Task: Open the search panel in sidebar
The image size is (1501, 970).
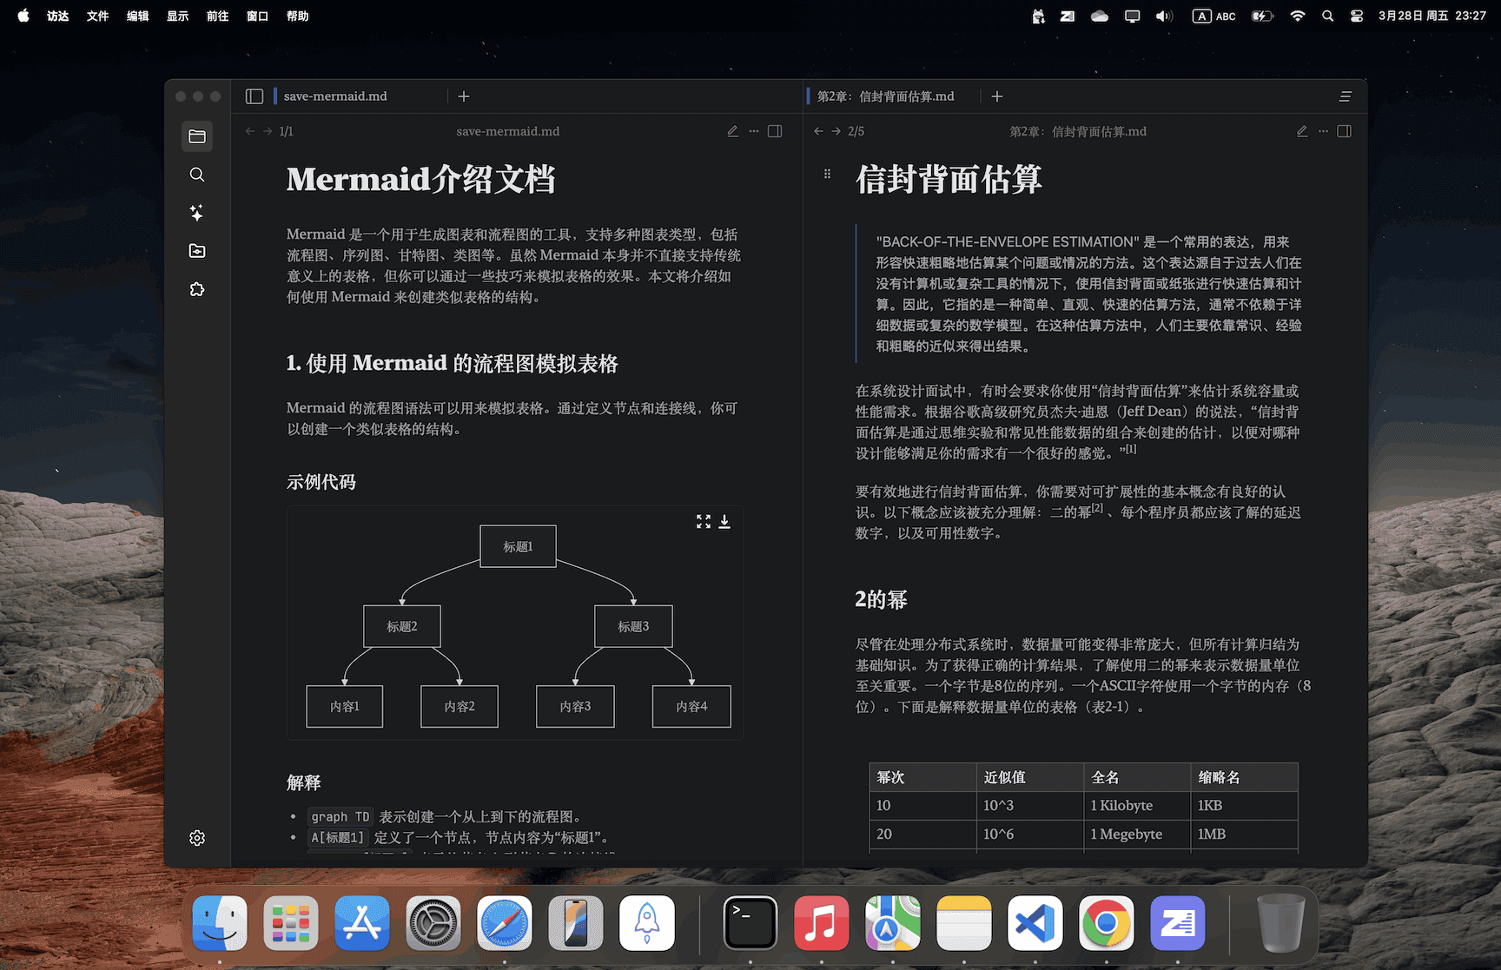Action: point(197,175)
